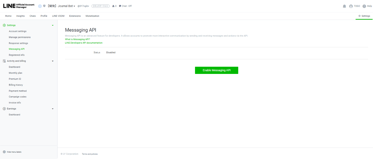Open Account settings in sidebar
Viewport: 373px width, 159px height.
click(18, 31)
